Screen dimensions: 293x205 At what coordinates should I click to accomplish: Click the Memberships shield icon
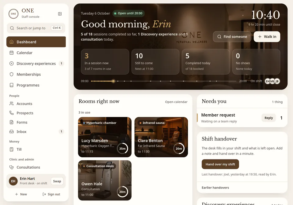tap(12, 75)
